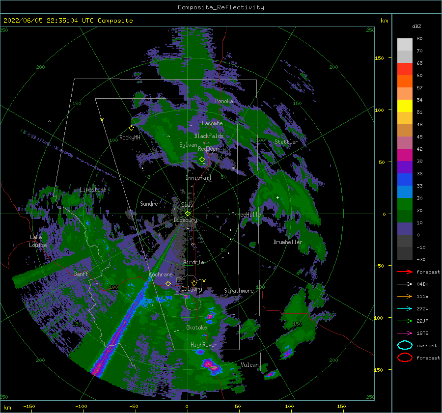Click the purple swatch between 39 and 36 dBZ
Screen dimensions: 442x413
pos(405,167)
